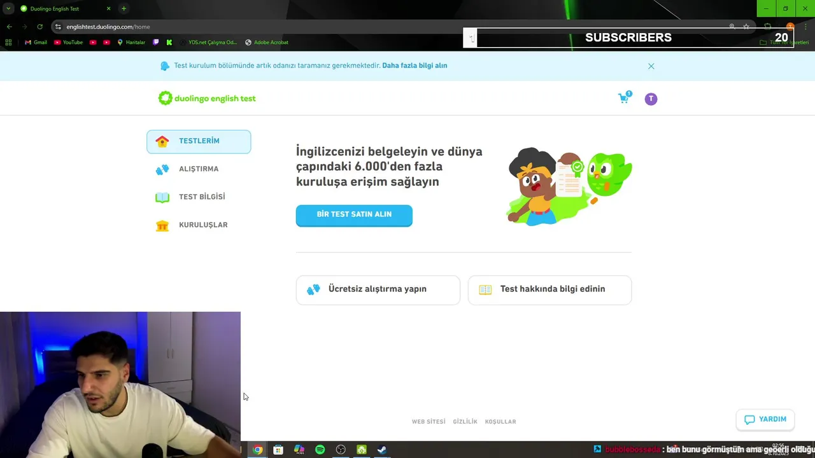Click the home icon beside TESTLERİM
Image resolution: width=815 pixels, height=458 pixels.
coord(162,141)
